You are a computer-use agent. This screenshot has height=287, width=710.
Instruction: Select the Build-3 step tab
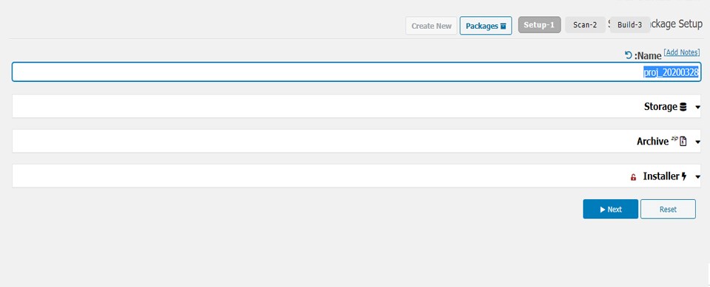(x=630, y=25)
